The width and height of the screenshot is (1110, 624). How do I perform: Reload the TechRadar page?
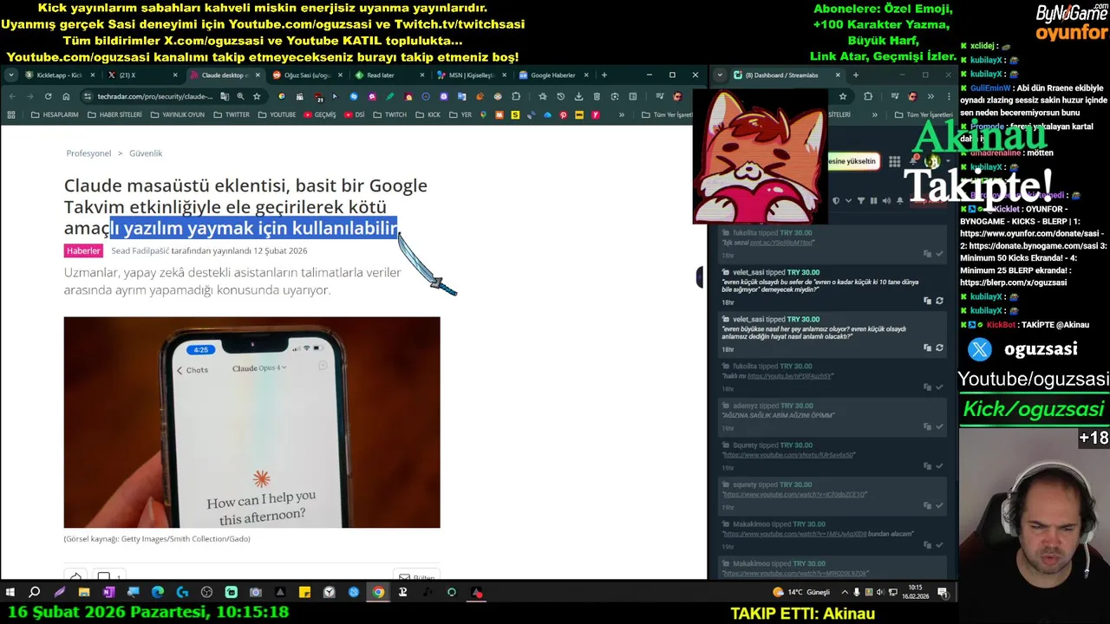coord(48,96)
